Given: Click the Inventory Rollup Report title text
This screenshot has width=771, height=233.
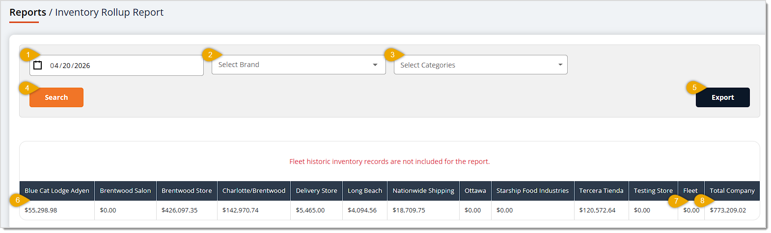Looking at the screenshot, I should click(109, 12).
